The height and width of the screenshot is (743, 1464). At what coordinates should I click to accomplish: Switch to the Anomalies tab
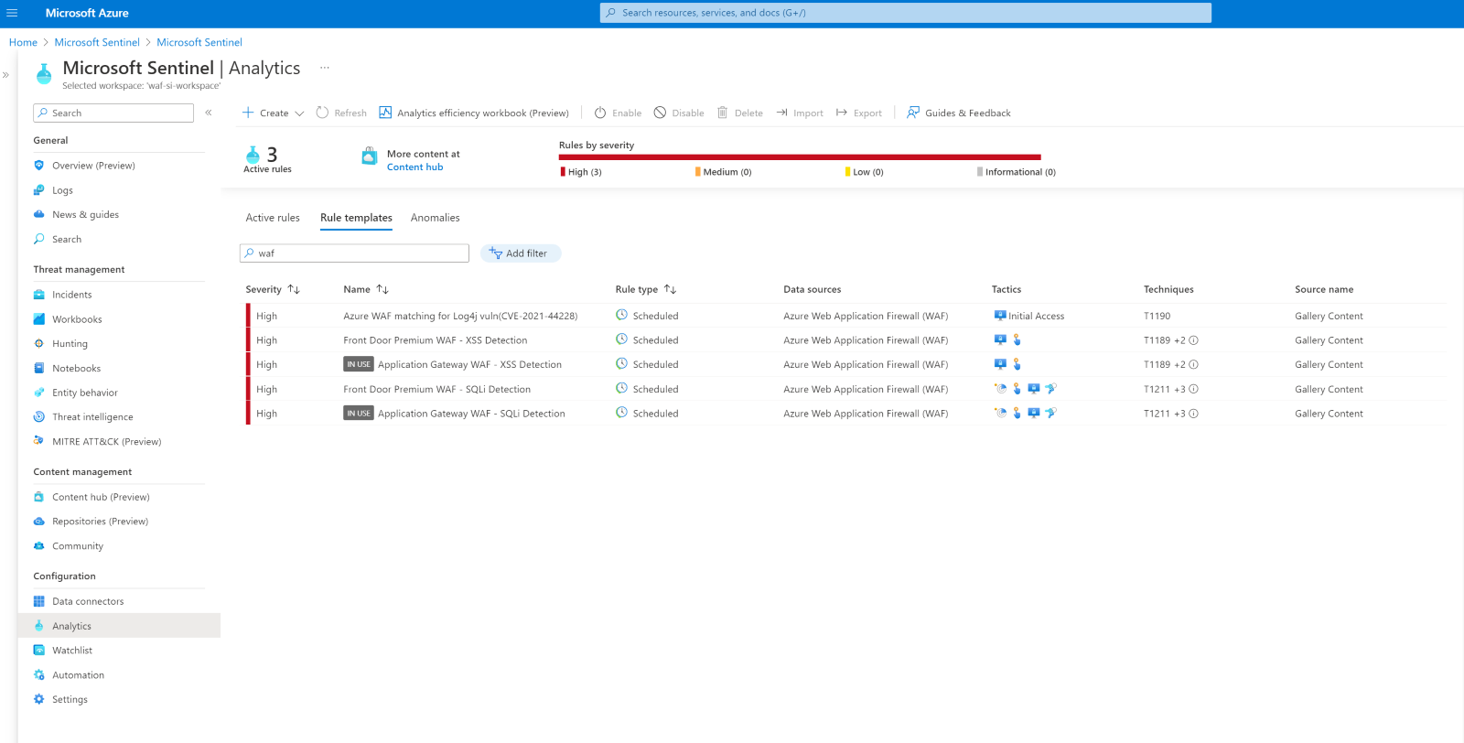point(436,218)
